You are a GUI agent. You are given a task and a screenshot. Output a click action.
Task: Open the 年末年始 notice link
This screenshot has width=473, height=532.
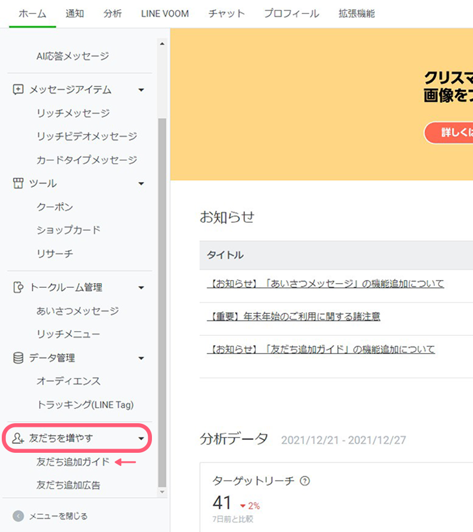point(293,317)
